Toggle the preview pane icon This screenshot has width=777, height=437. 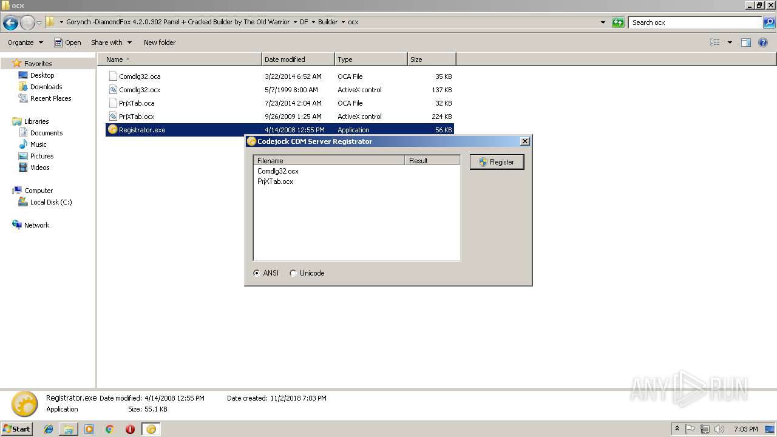click(x=746, y=42)
